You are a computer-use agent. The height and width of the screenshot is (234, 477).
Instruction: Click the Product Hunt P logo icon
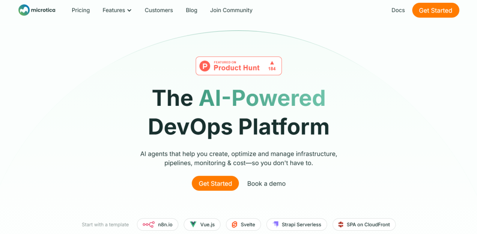(205, 66)
